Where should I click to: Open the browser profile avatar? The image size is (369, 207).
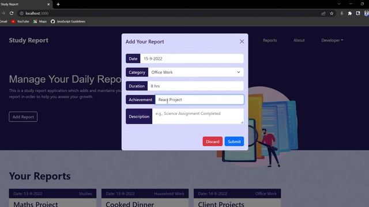click(x=366, y=13)
